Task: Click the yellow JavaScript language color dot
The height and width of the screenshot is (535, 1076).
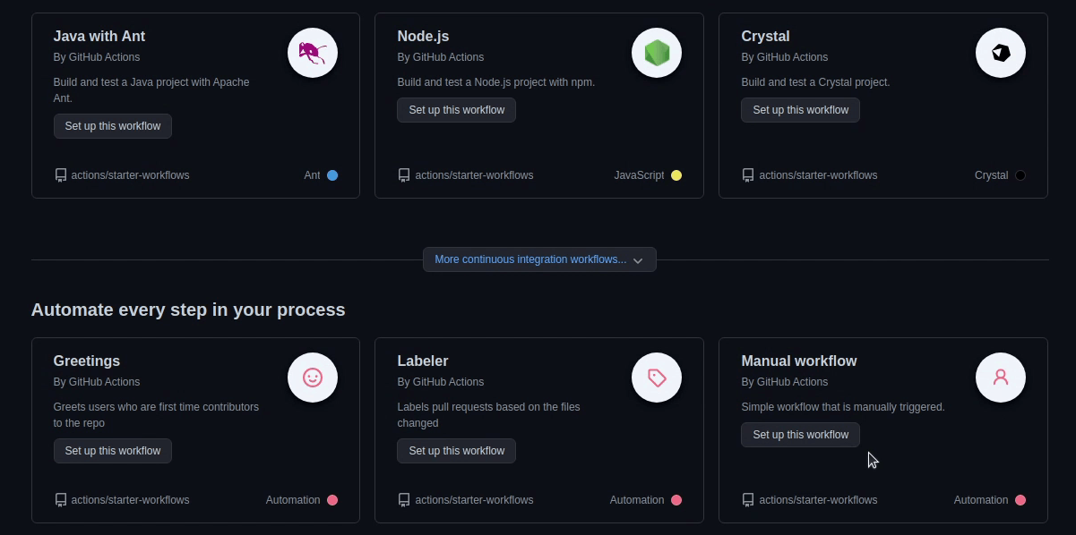Action: pos(676,175)
